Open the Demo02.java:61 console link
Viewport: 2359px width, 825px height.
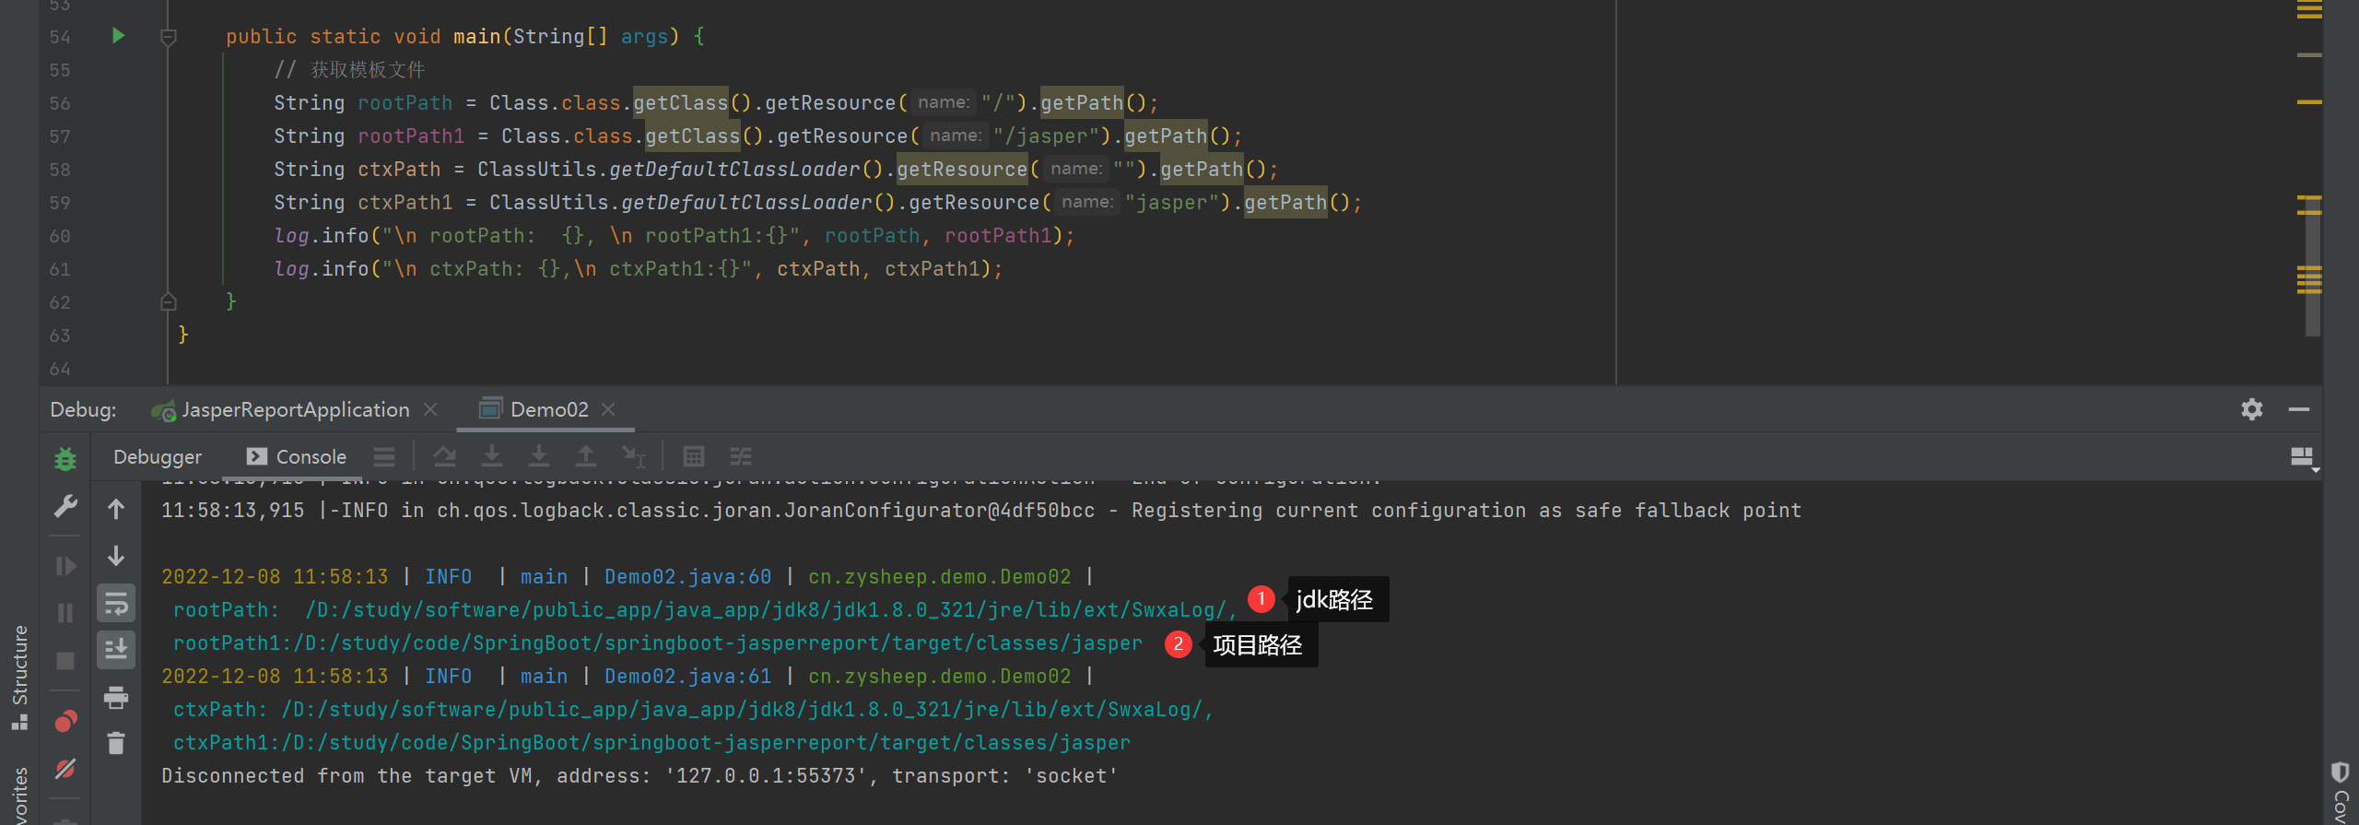click(x=687, y=677)
